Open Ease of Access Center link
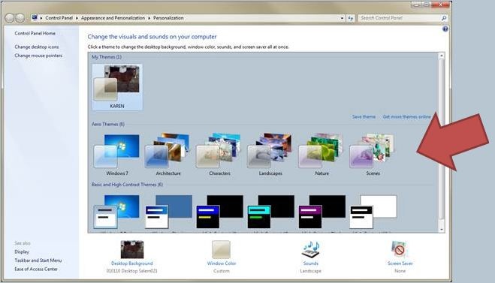Viewport: 495px width, 283px height. [x=36, y=269]
